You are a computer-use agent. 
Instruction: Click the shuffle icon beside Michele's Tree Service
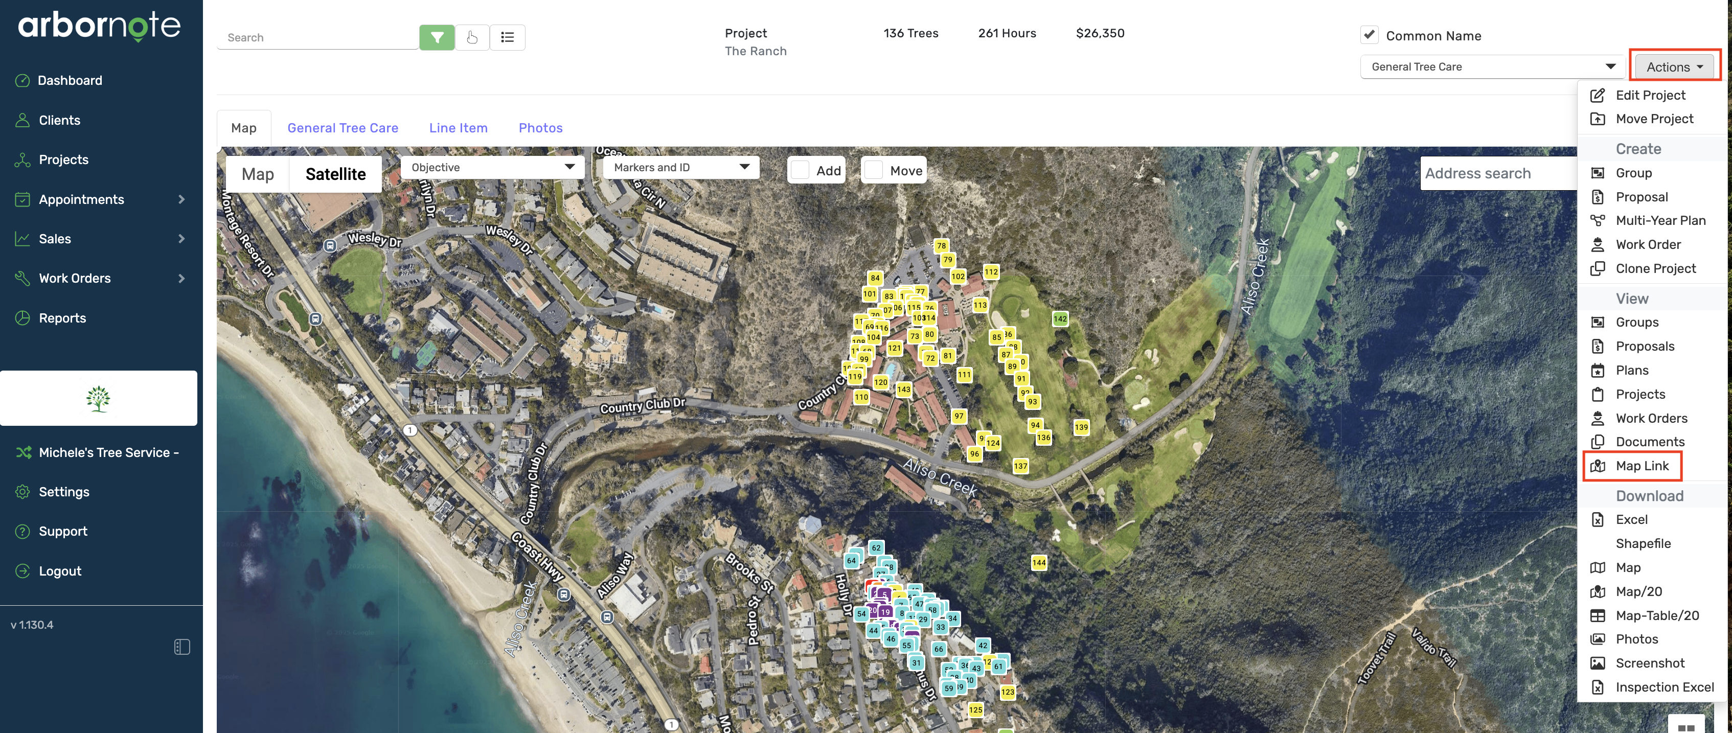pos(24,452)
